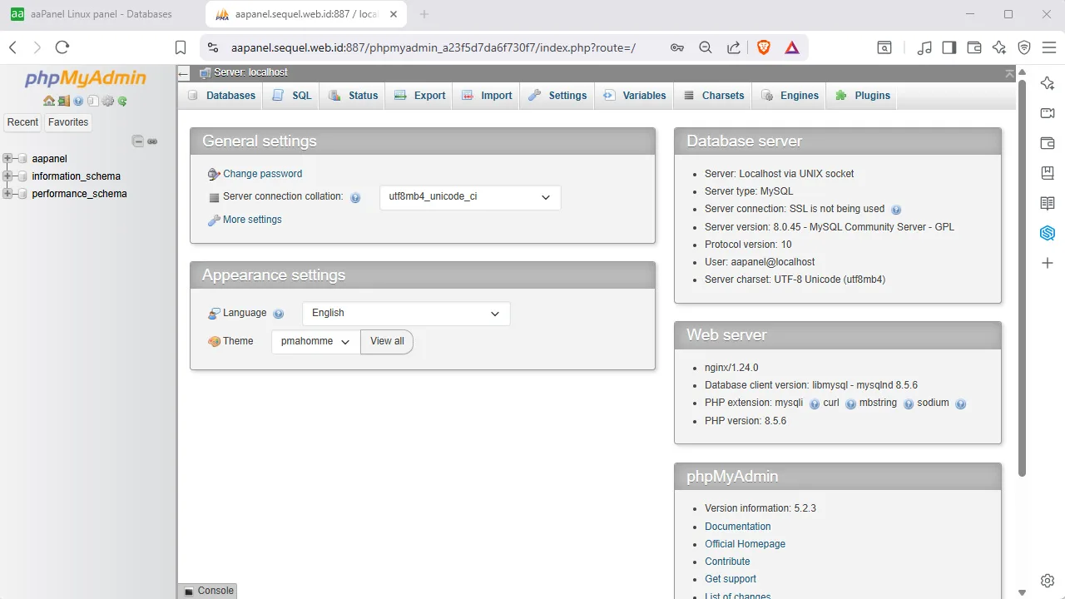1065x599 pixels.
Task: Open the Brave Shields lion icon
Action: (764, 47)
